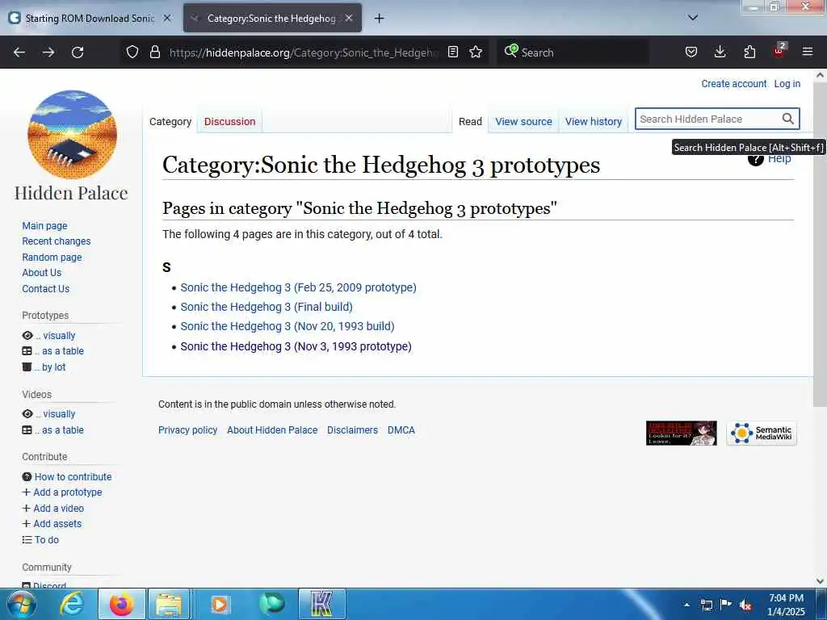Open the About Us sidebar link

coord(42,273)
